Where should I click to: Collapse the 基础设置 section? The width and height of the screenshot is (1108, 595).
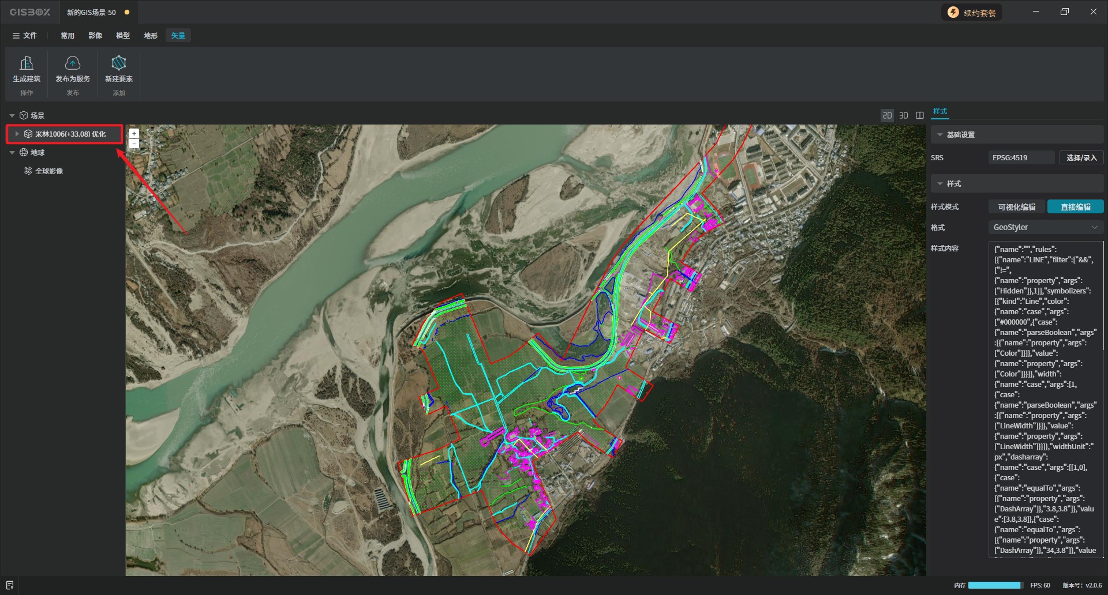pos(940,135)
